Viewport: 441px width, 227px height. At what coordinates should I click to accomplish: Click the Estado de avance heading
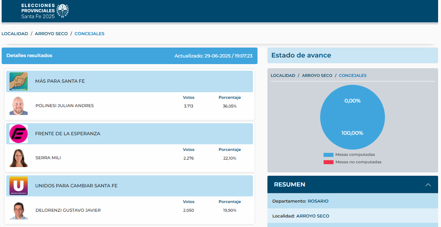tap(301, 55)
